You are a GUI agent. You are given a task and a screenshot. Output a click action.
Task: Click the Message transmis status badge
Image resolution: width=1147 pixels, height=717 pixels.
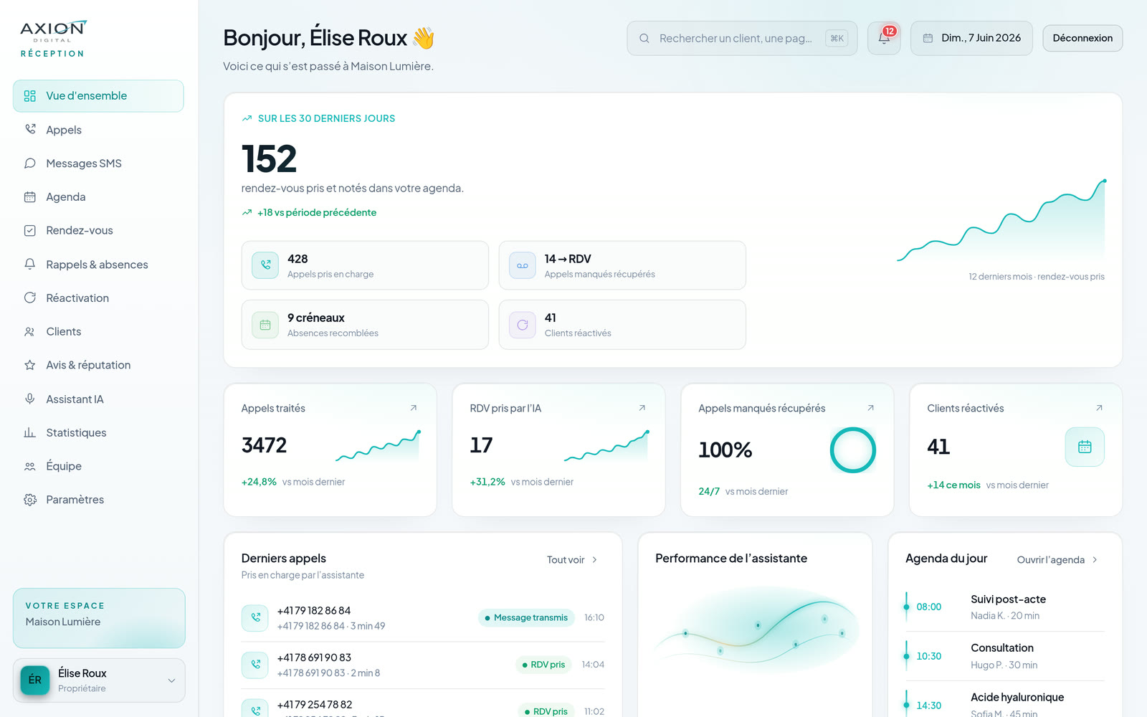coord(526,617)
